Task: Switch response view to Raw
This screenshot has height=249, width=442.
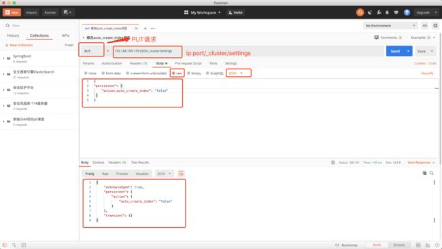Action: click(x=105, y=173)
